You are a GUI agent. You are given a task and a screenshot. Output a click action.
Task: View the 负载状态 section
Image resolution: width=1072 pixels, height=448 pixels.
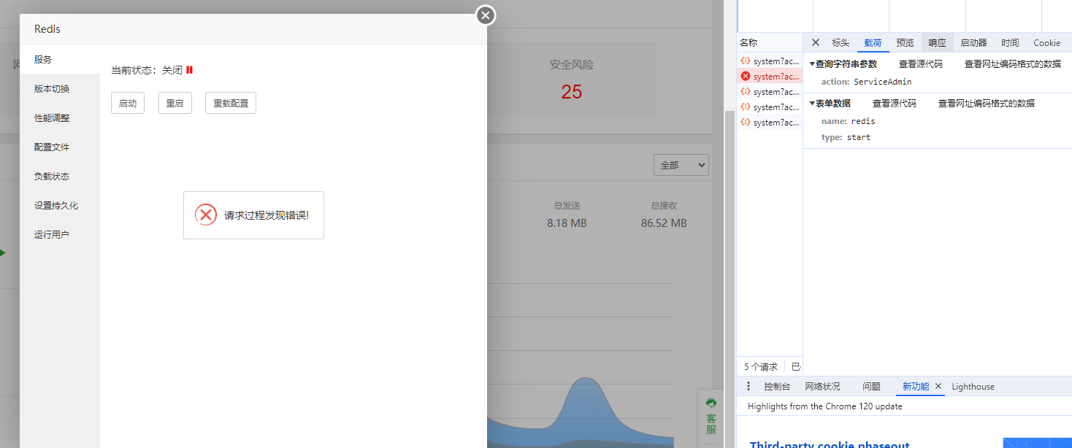click(x=60, y=176)
